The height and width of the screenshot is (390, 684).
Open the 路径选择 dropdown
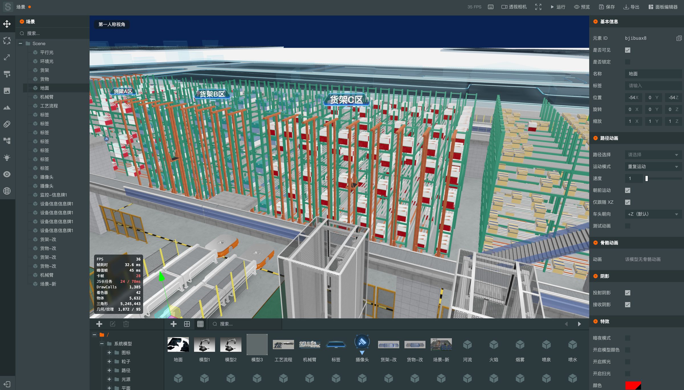(x=653, y=155)
